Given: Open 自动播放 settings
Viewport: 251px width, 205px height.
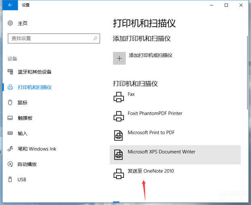Looking at the screenshot, I should 27,164.
